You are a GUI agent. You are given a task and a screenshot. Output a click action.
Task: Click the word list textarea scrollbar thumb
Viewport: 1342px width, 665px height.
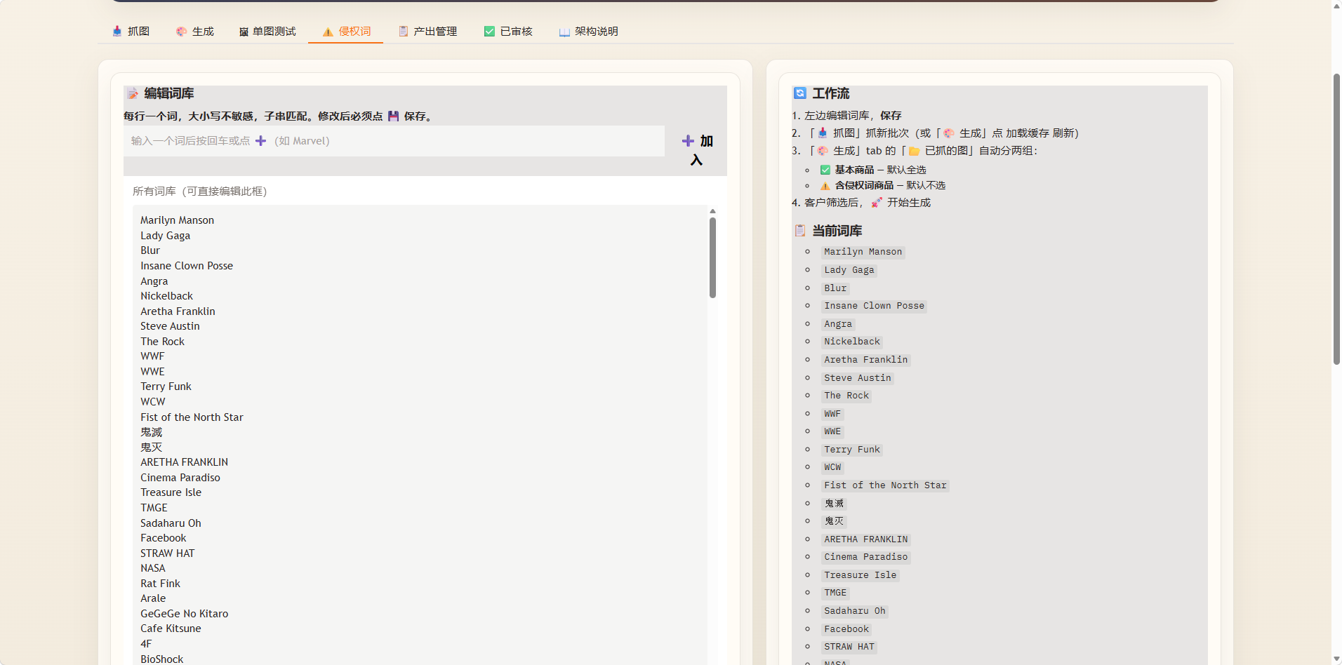tap(712, 257)
